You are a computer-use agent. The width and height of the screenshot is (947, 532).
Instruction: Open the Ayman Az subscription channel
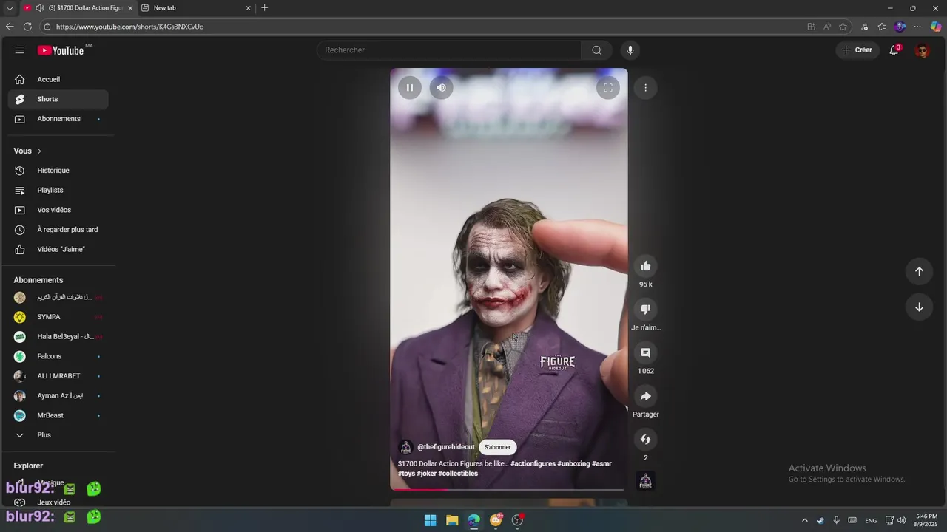[58, 396]
